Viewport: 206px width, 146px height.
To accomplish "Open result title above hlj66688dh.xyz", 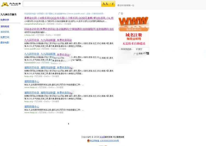I will pos(48,54).
